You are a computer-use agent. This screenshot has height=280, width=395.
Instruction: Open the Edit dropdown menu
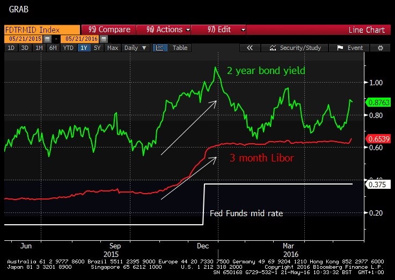[218, 30]
